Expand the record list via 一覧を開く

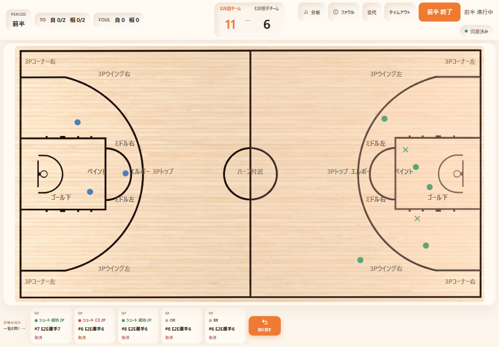pos(14,328)
